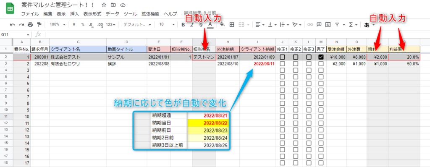Viewport: 430px width, 167px height.
Task: Toggle 修正2 checkbox for 株式会社テスト
Action: click(x=295, y=57)
